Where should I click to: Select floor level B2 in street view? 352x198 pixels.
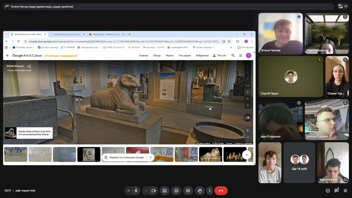point(248,105)
